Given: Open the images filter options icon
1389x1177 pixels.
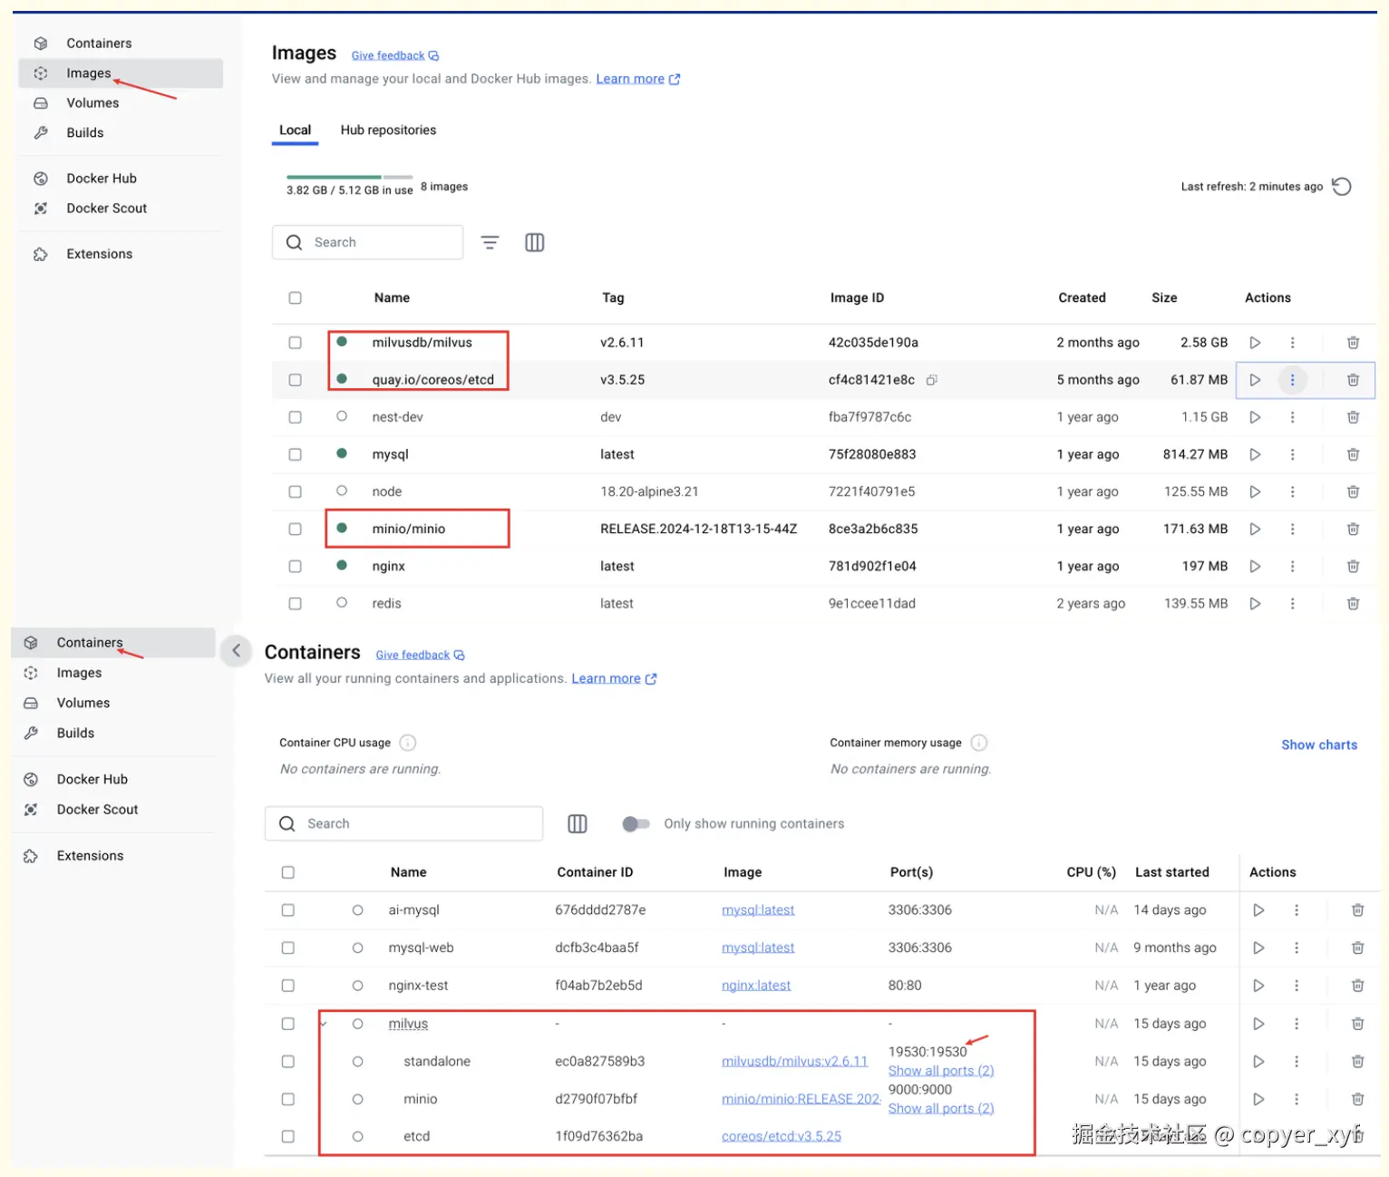Looking at the screenshot, I should pos(490,242).
